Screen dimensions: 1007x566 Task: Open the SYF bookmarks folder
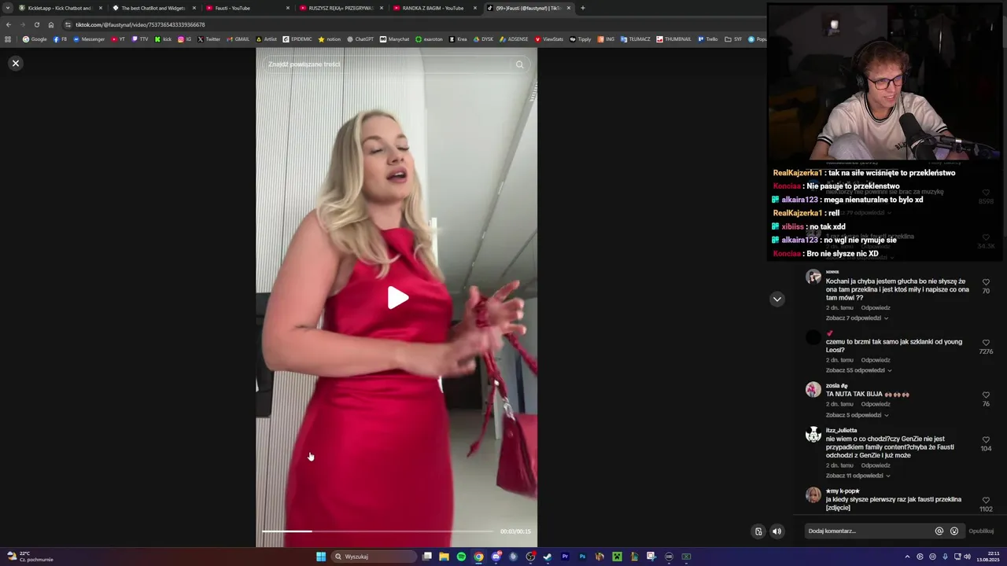tap(733, 39)
